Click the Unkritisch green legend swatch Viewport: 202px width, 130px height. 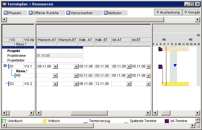click(4, 121)
